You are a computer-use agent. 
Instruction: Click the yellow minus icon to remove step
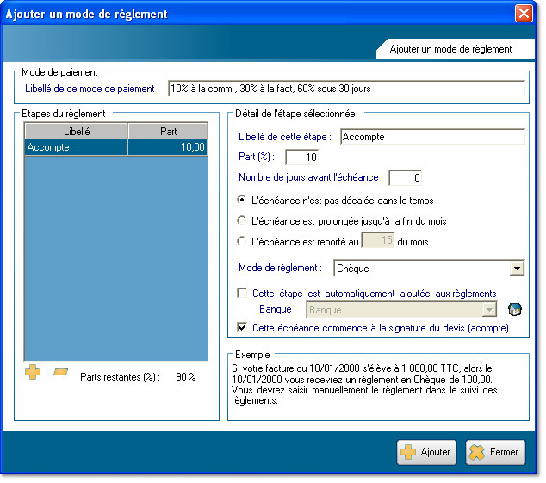[x=60, y=373]
